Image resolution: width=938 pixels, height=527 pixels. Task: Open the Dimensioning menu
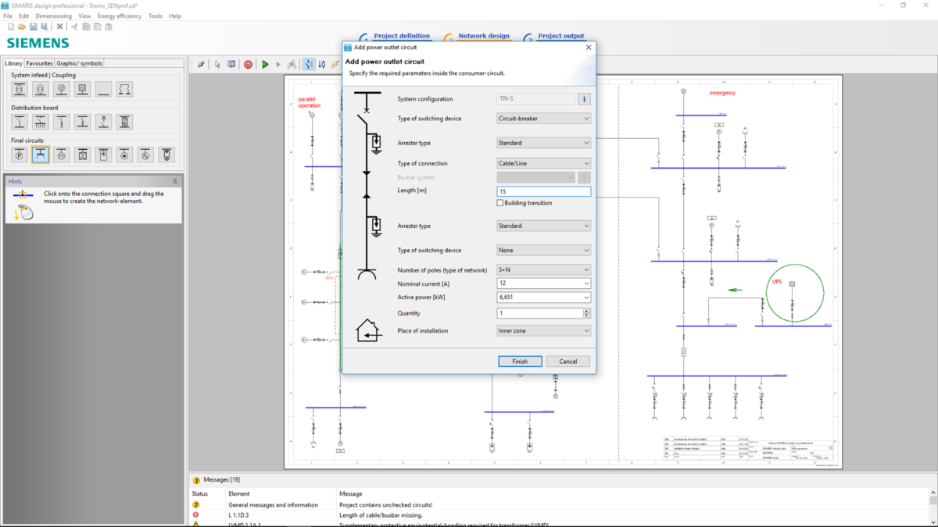tap(53, 16)
